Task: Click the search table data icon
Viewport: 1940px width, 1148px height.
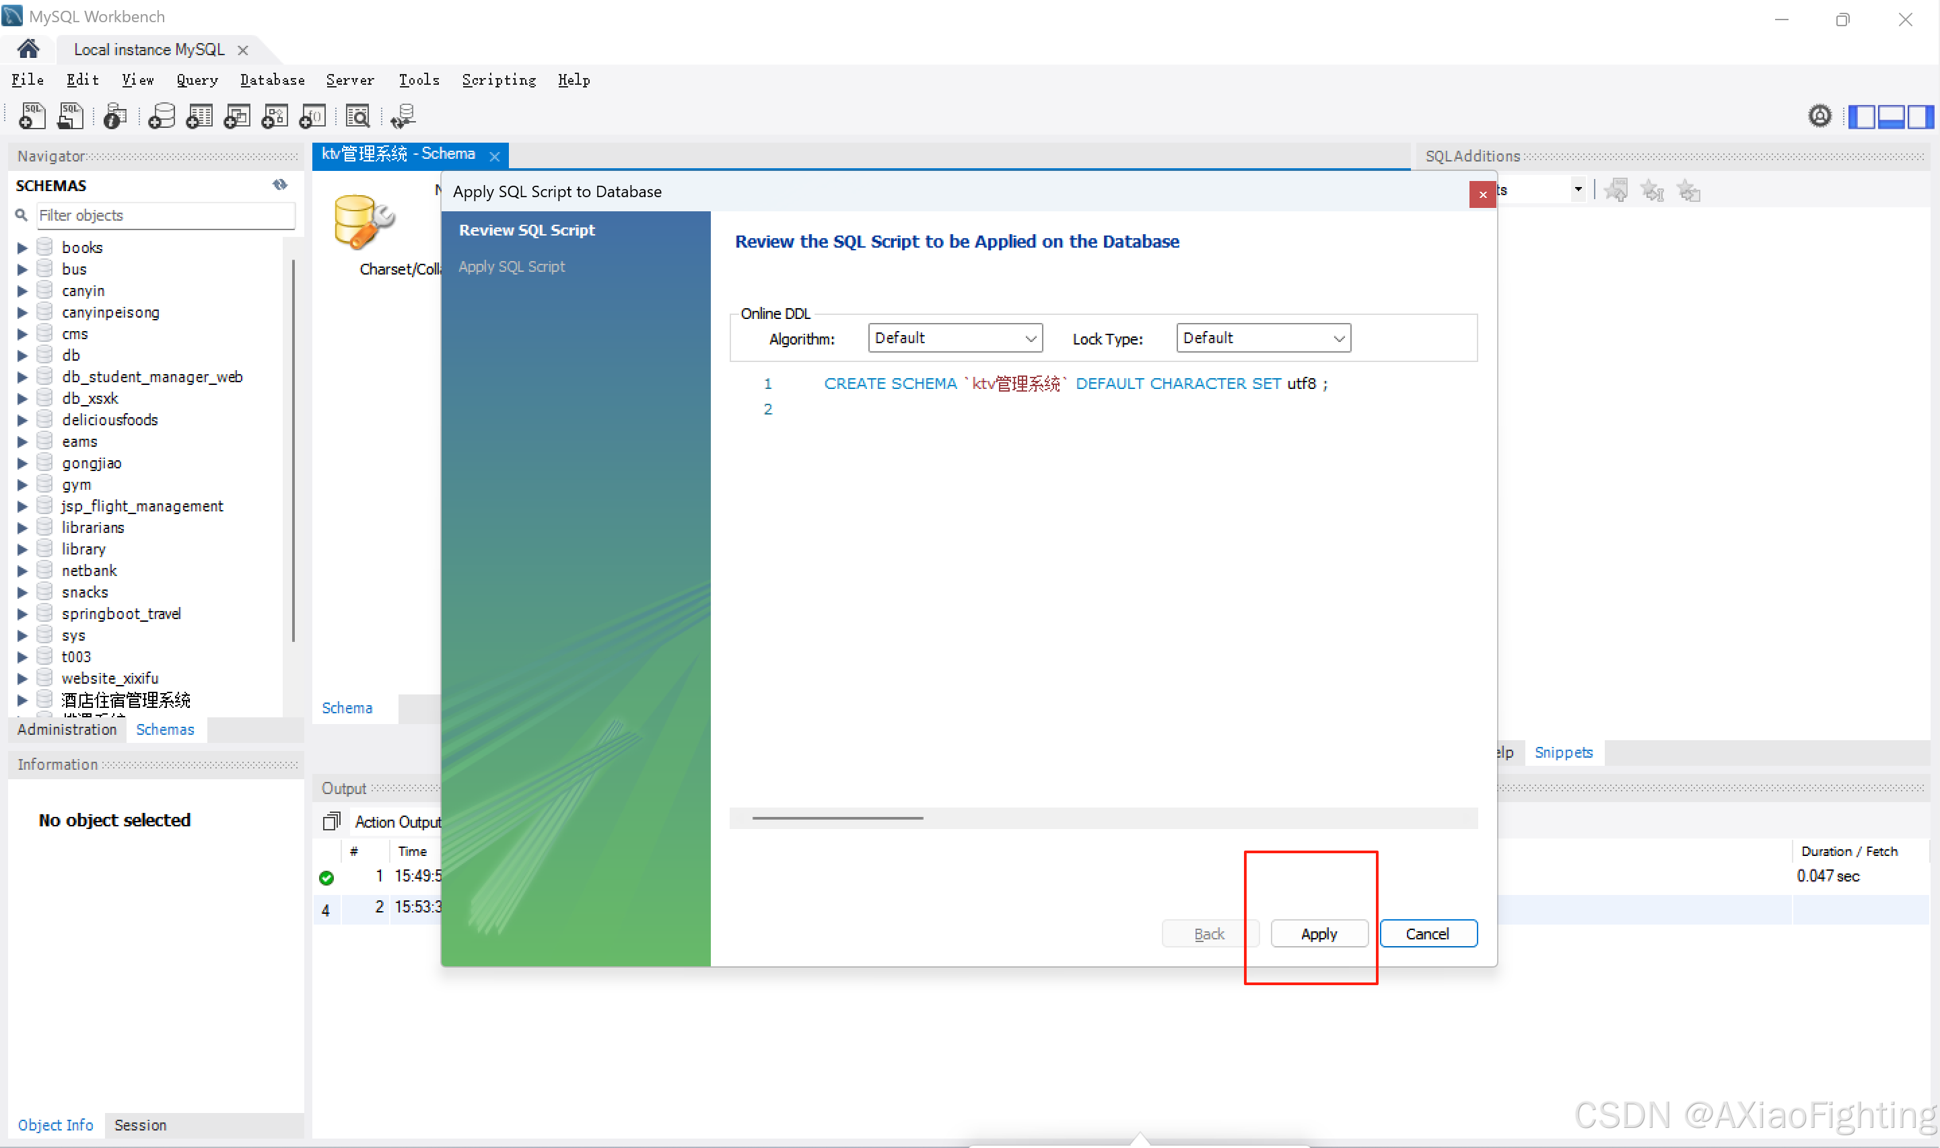Action: (357, 116)
